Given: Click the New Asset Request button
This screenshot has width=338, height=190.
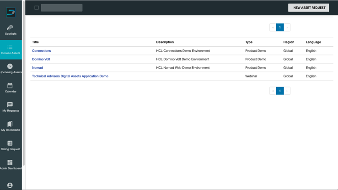Looking at the screenshot, I should click(309, 8).
